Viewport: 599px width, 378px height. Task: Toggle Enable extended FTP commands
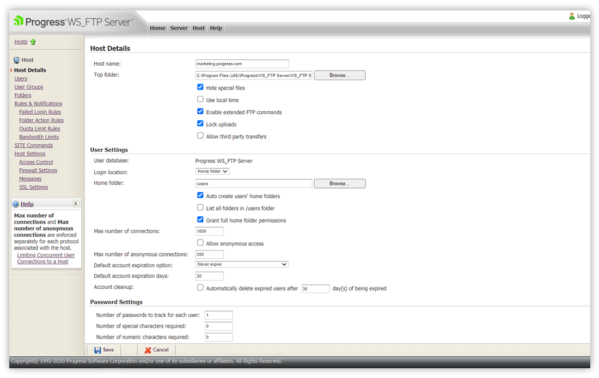click(200, 111)
